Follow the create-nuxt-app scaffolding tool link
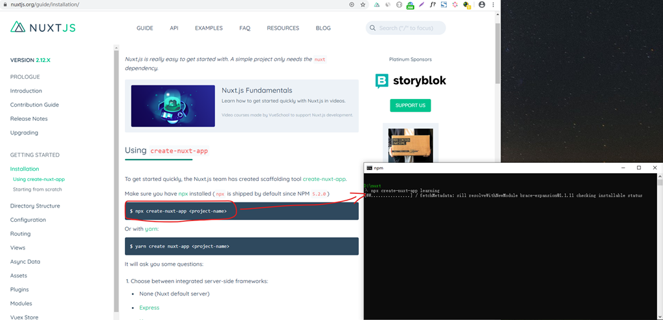The height and width of the screenshot is (320, 663). point(324,179)
